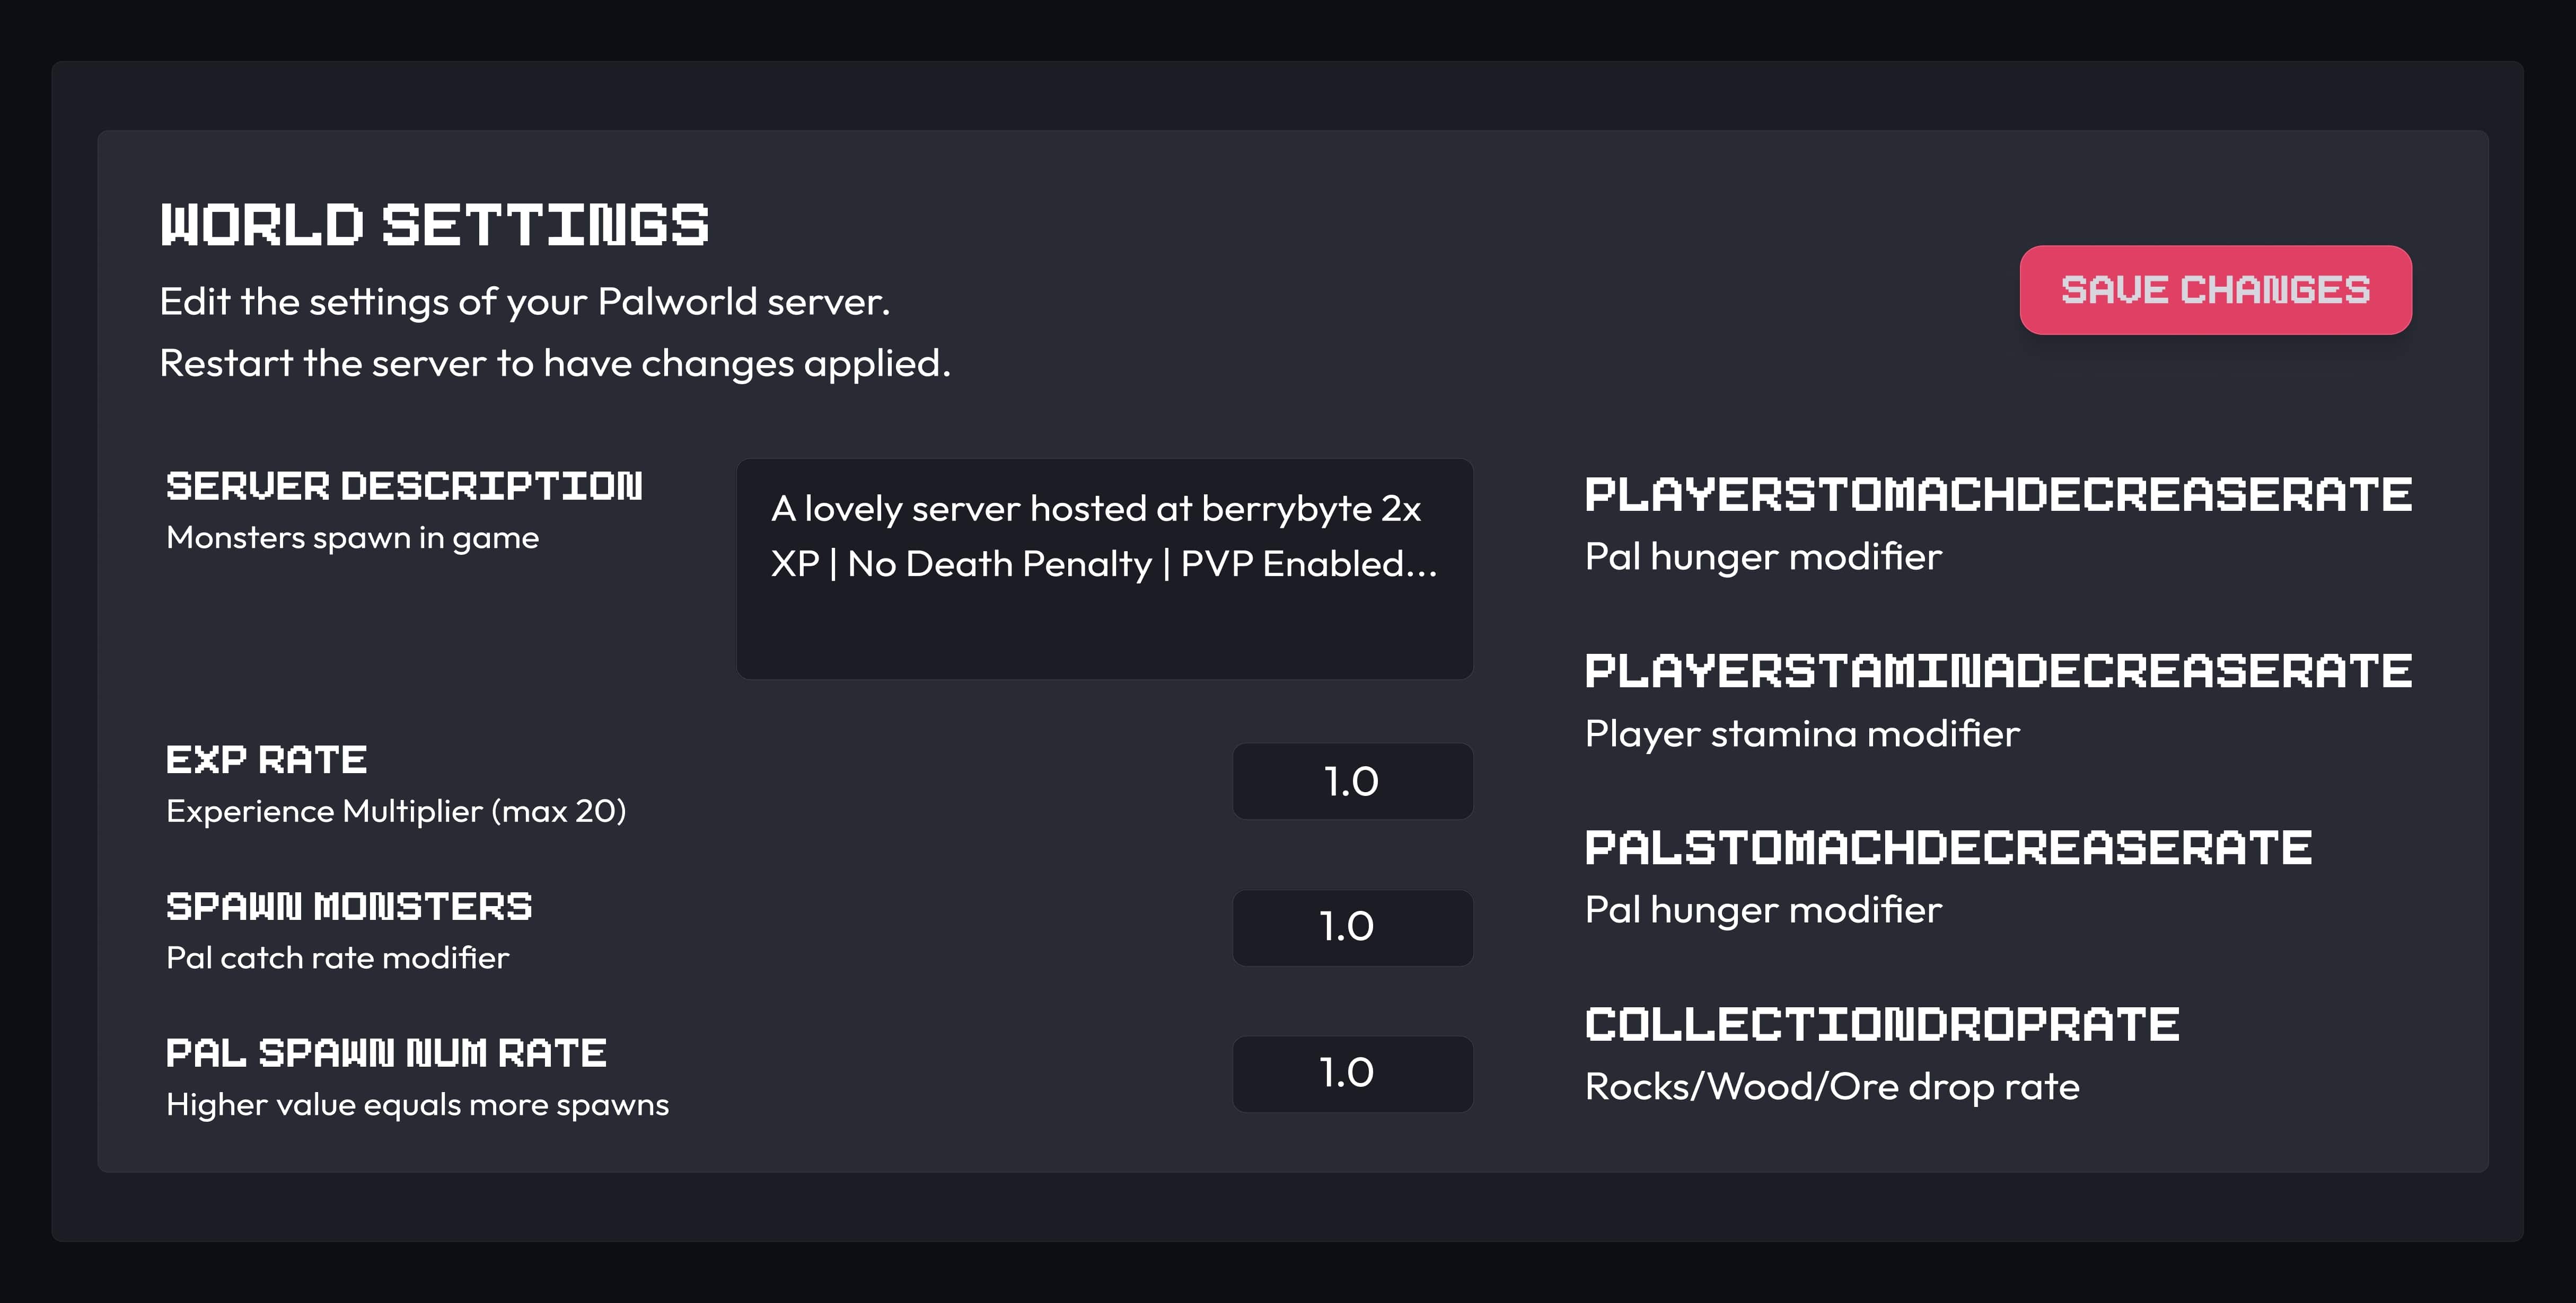Click "Edit the settings of your Palworld server" text
Viewport: 2576px width, 1303px height.
tap(525, 302)
